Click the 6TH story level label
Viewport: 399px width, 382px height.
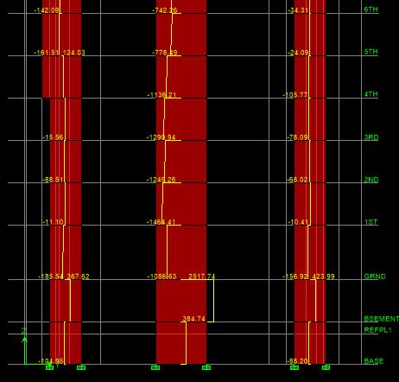click(x=370, y=10)
